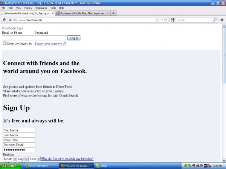Open the File menu
This screenshot has width=226, height=169.
(x=3, y=8)
